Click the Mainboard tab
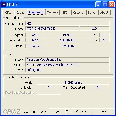Screen dimensions: 116x116 [36, 12]
